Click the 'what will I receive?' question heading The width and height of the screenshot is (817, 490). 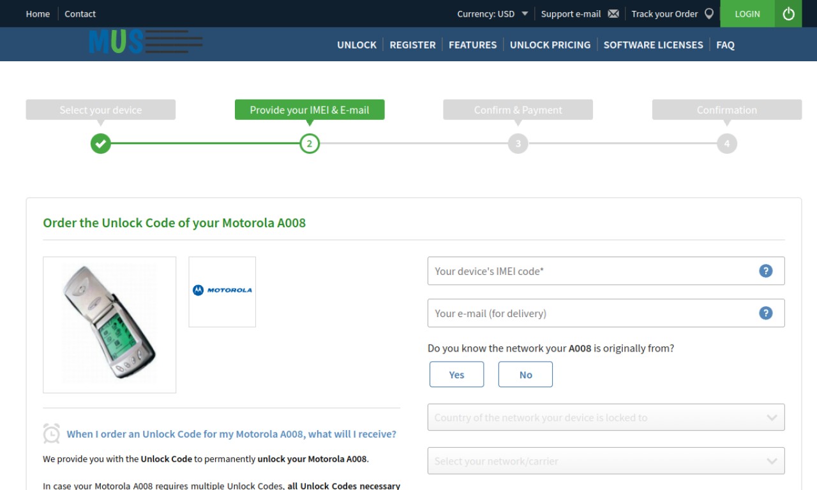[x=232, y=434]
